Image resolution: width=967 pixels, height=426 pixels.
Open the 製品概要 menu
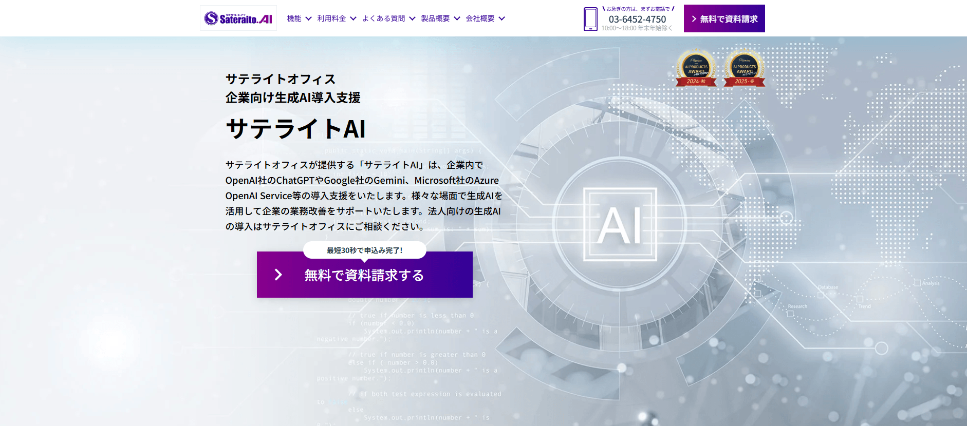pos(435,18)
